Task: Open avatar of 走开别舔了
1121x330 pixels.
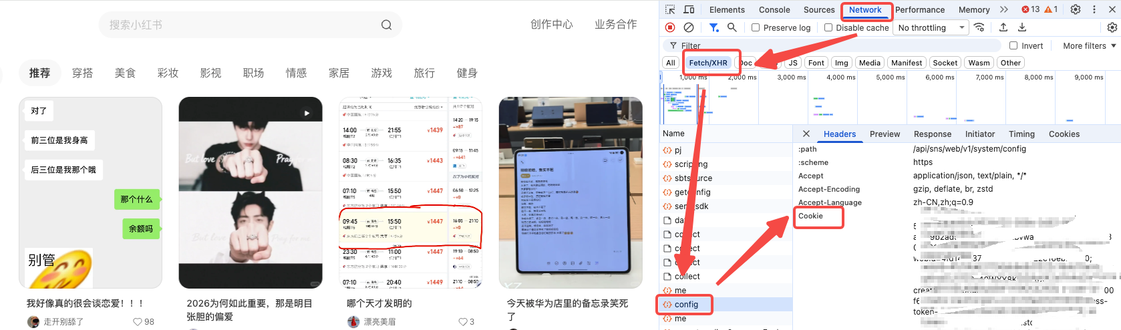Action: tap(33, 322)
